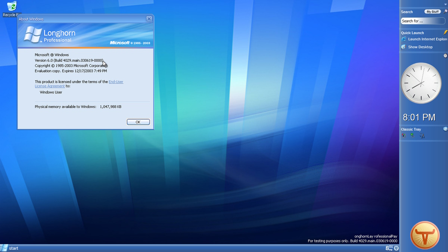Click the About Windows title bar text
This screenshot has height=252, width=448.
[31, 19]
